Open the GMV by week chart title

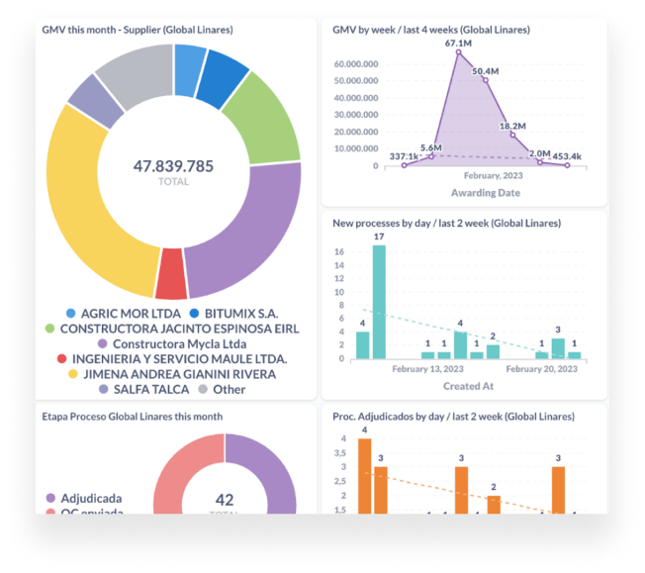pos(430,30)
